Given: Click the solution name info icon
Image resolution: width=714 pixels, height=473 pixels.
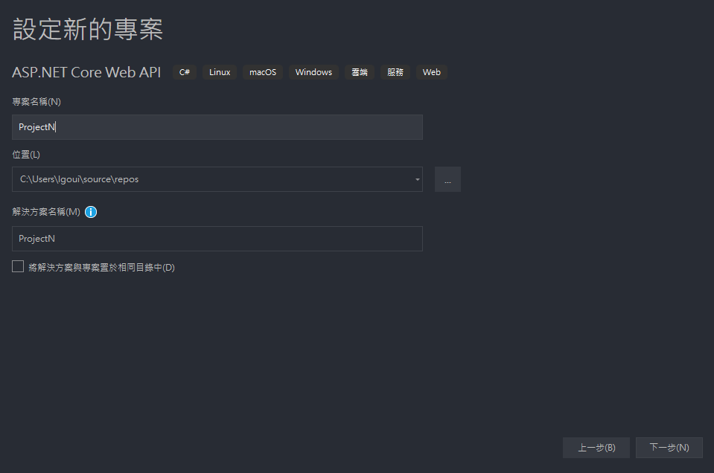Looking at the screenshot, I should click(x=91, y=212).
